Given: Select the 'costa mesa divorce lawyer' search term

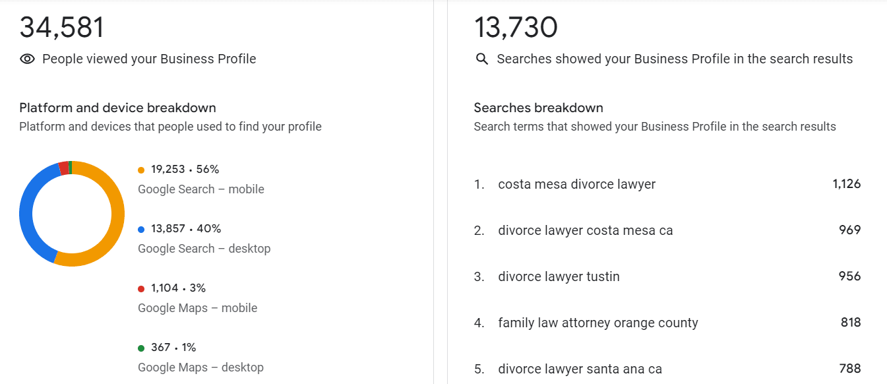Looking at the screenshot, I should point(576,185).
